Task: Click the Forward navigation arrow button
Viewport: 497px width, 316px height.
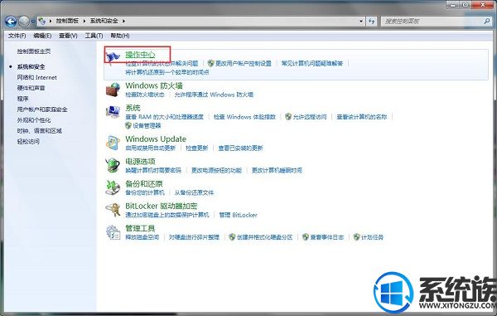Action: point(24,22)
